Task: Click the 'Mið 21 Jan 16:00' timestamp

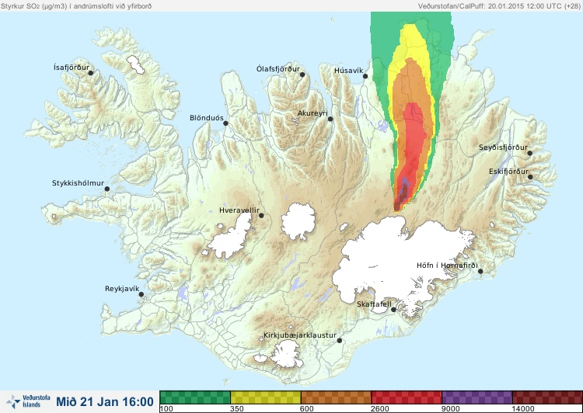Action: [105, 401]
